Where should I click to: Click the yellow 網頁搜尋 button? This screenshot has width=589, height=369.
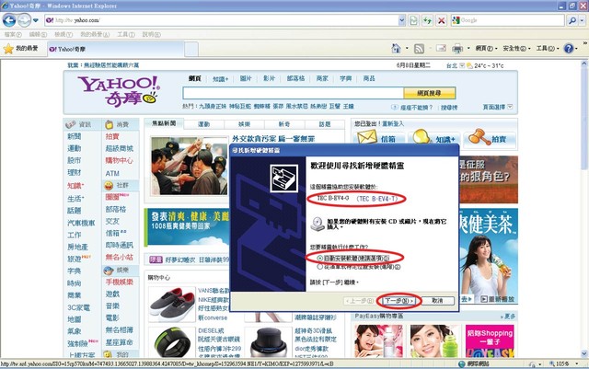pyautogui.click(x=430, y=93)
